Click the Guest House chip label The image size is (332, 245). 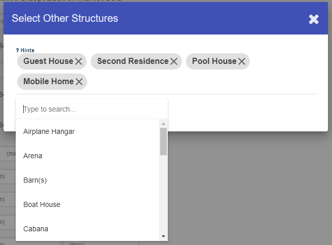[x=48, y=61]
